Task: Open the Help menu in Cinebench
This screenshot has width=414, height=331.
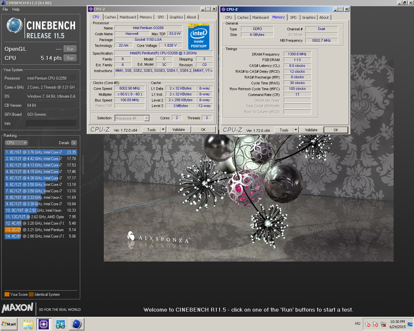Action: click(16, 9)
